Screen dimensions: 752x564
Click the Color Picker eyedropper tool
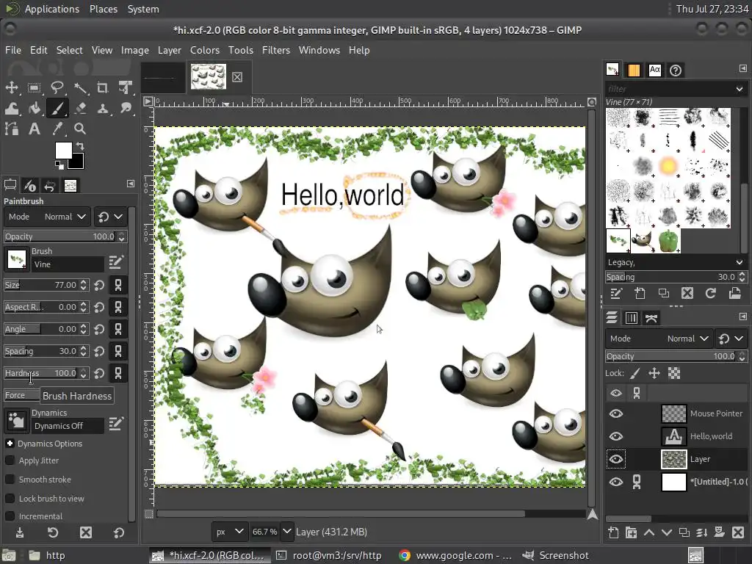click(57, 129)
